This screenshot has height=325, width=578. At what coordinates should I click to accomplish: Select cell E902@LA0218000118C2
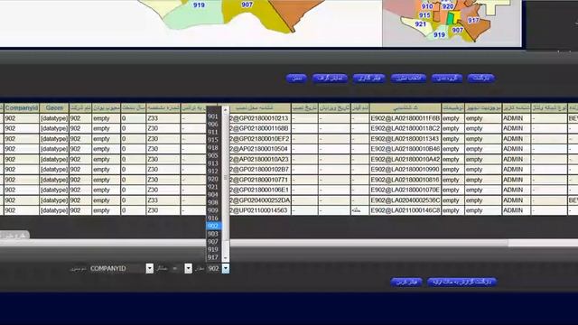coord(406,128)
